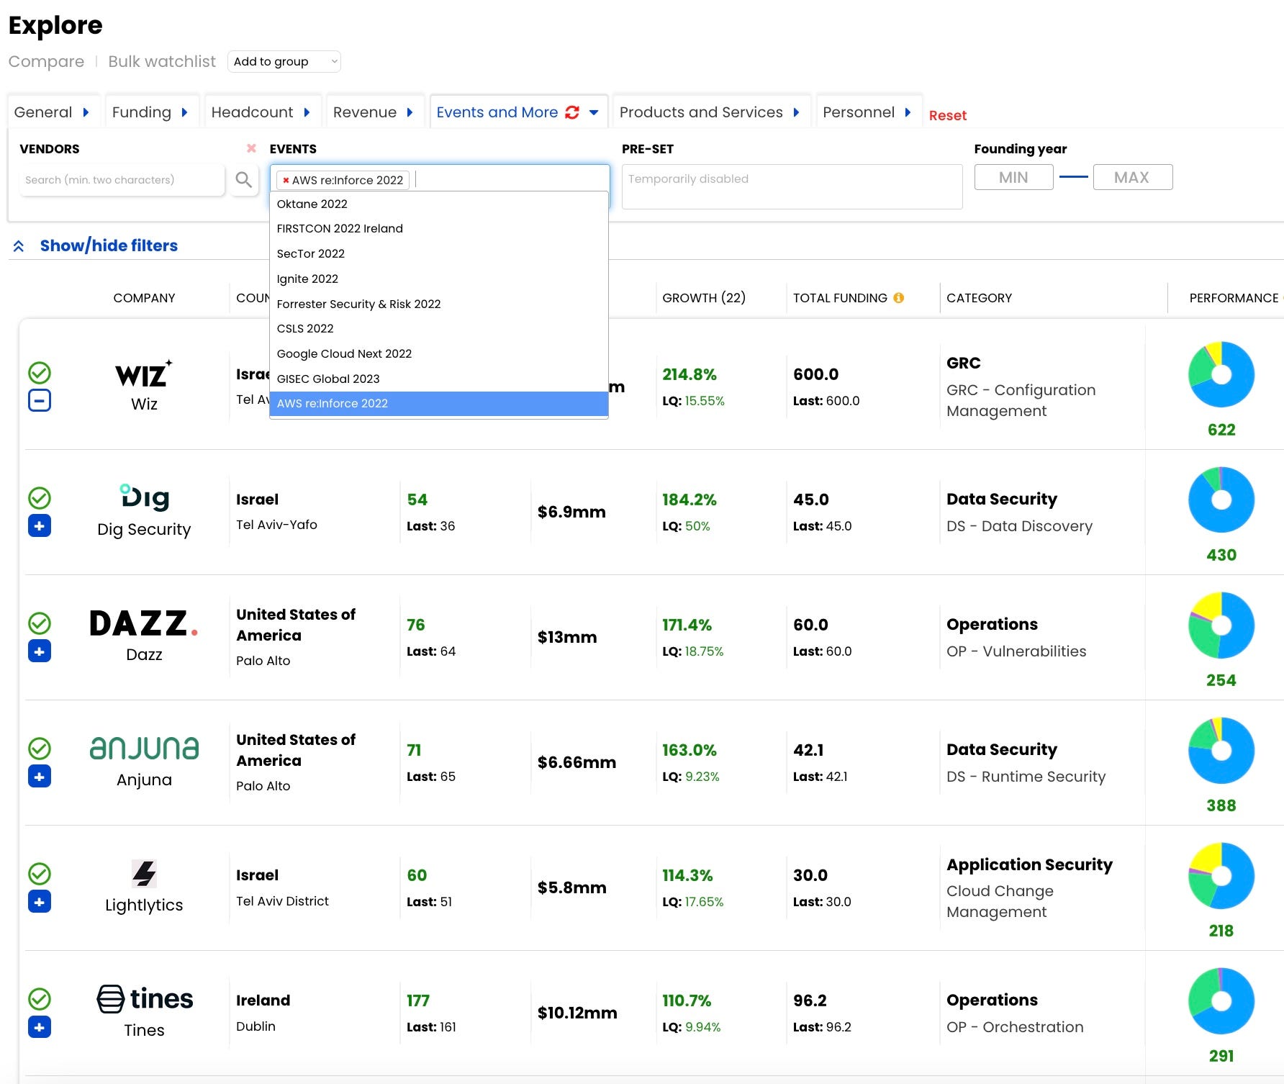Click the CATEGORY column header
The width and height of the screenshot is (1284, 1084).
click(979, 298)
